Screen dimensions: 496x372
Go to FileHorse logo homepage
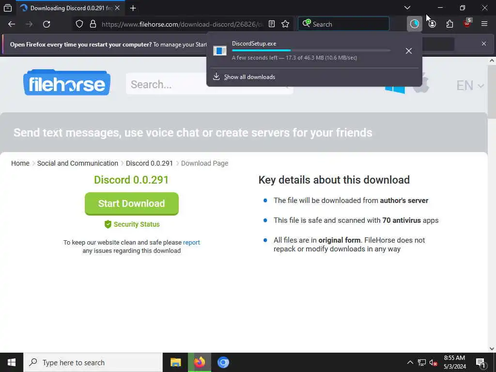coord(67,82)
